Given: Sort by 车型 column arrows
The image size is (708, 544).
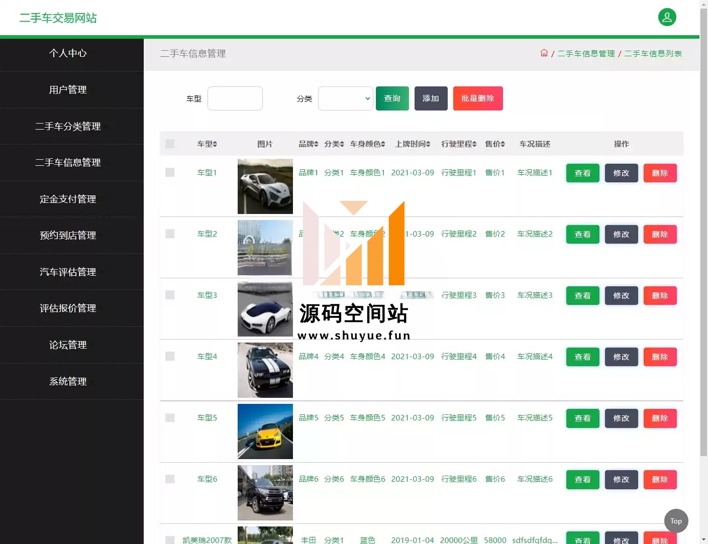Looking at the screenshot, I should pos(215,144).
